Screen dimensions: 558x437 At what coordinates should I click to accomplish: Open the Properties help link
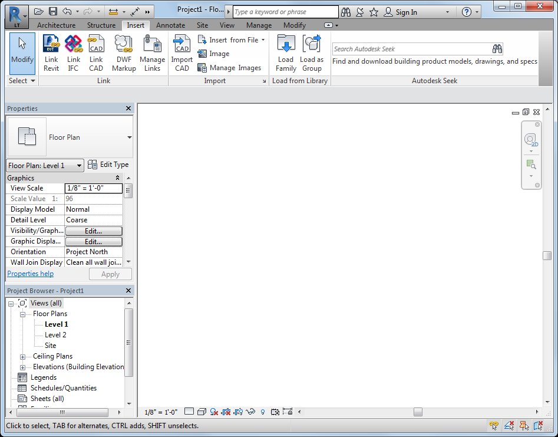[30, 274]
